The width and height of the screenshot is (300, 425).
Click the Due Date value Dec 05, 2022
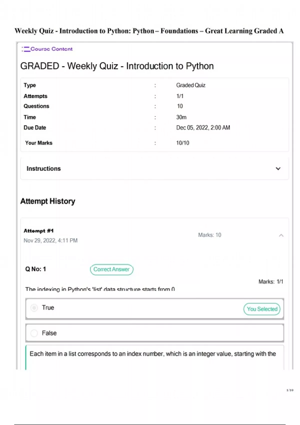tap(203, 128)
